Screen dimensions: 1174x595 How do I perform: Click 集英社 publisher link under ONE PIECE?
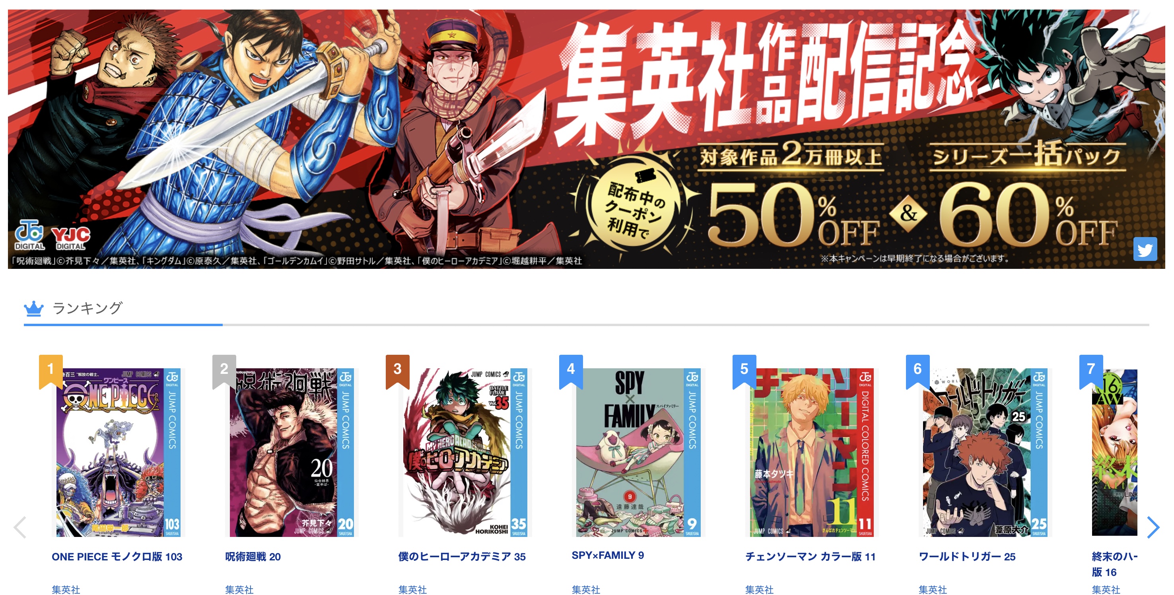pyautogui.click(x=66, y=589)
